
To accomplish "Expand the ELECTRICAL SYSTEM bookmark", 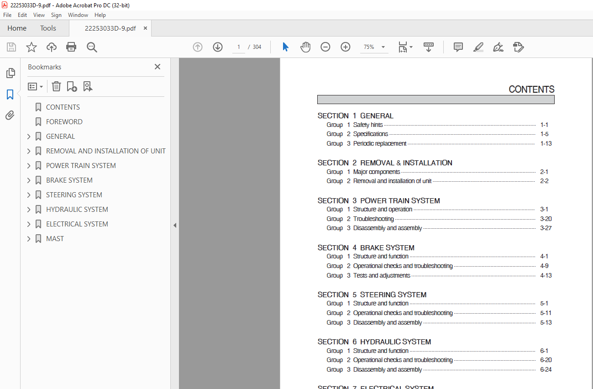I will (x=29, y=224).
